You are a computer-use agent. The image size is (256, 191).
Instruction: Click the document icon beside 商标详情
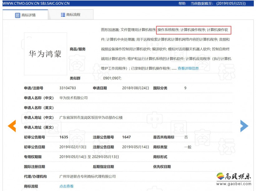[x=17, y=15]
